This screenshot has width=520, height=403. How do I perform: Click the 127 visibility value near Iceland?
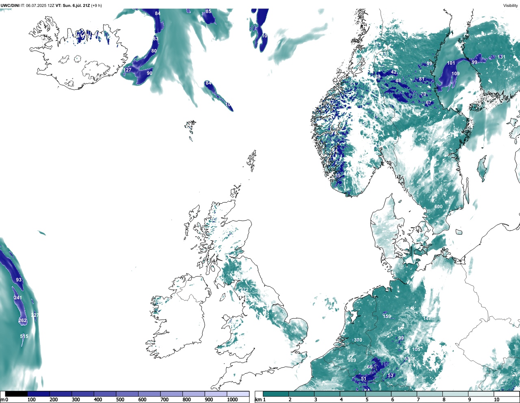tap(128, 70)
